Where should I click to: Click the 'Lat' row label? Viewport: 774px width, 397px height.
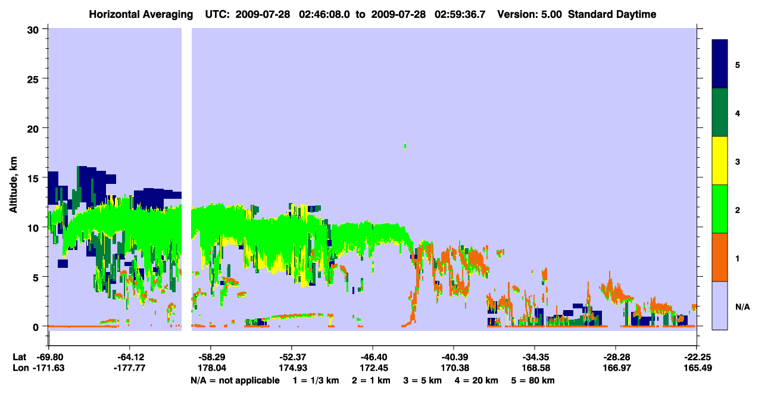pyautogui.click(x=20, y=357)
